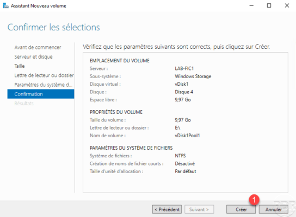Viewport: 296px width, 217px height.
Task: Click the Disque virtuel : label
Action: pyautogui.click(x=105, y=84)
